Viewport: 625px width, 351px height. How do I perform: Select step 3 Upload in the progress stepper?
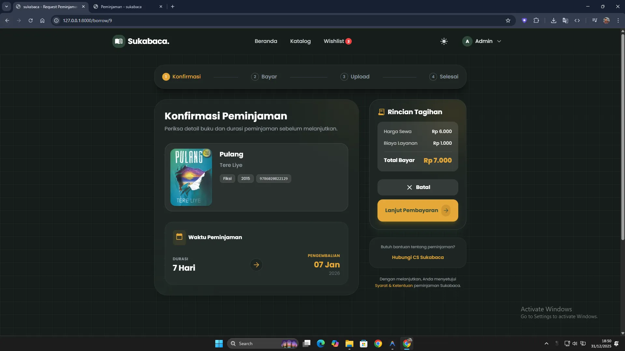(355, 77)
